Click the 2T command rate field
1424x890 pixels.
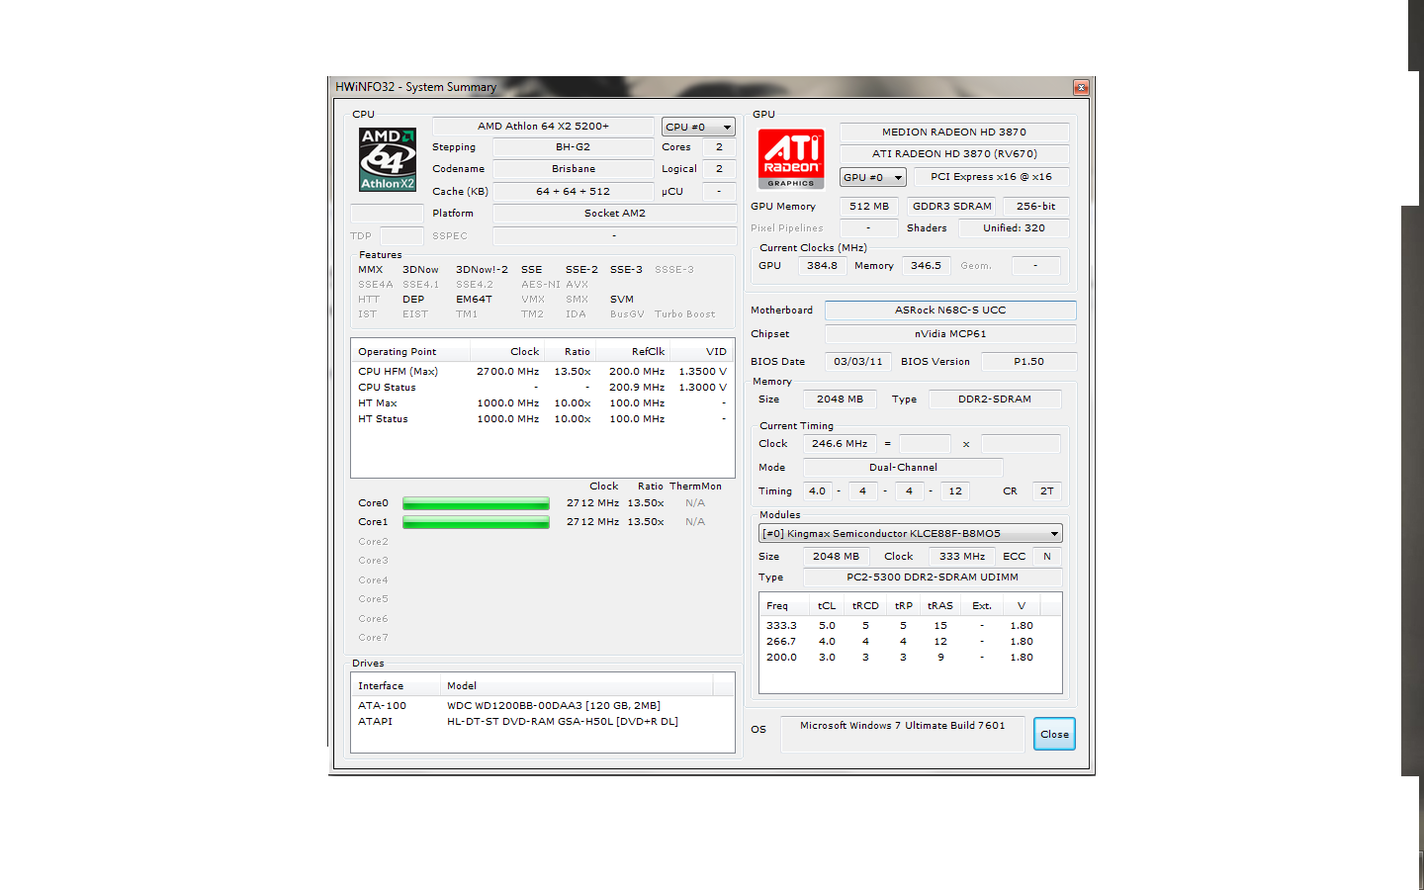[1046, 491]
